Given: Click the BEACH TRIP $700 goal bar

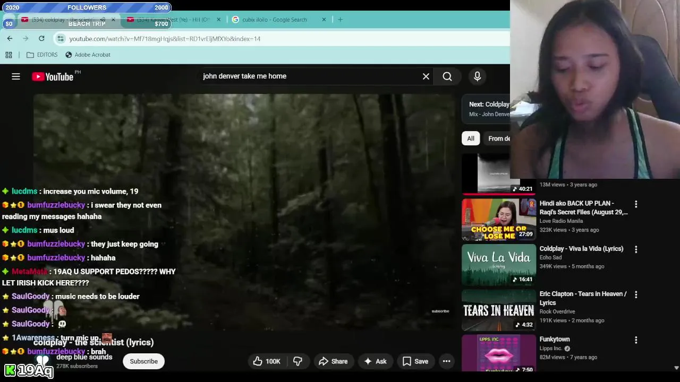Looking at the screenshot, I should click(87, 23).
